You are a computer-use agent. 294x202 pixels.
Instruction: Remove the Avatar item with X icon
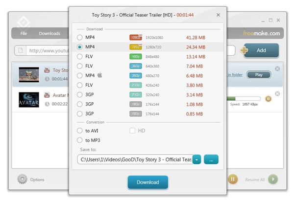pos(277,93)
